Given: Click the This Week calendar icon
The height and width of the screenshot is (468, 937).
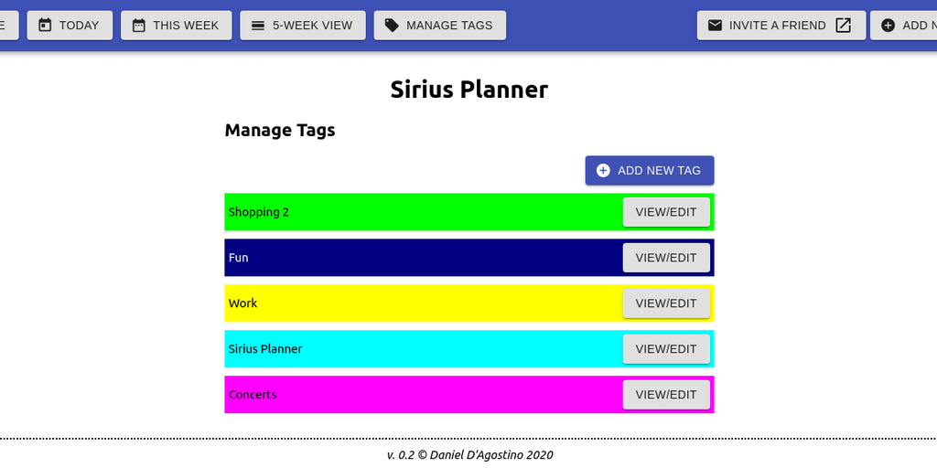Looking at the screenshot, I should (x=139, y=26).
